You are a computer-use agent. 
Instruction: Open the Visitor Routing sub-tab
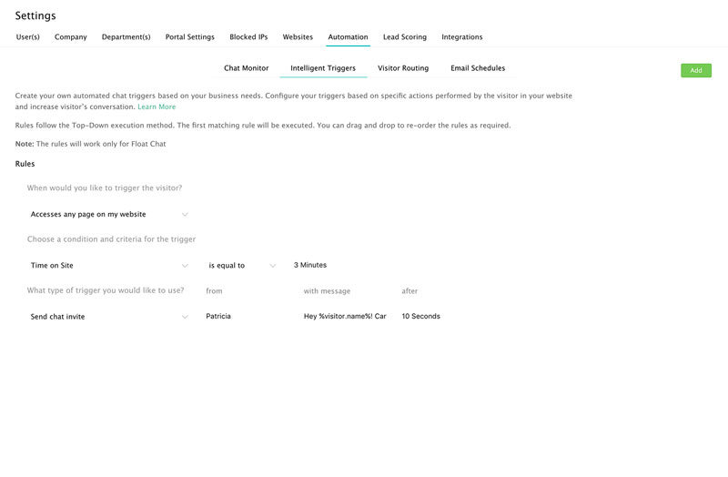pos(403,68)
